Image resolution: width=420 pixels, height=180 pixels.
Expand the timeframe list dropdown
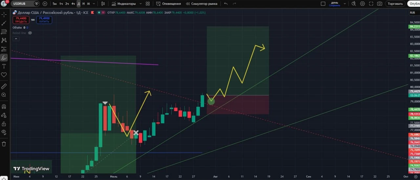click(94, 4)
